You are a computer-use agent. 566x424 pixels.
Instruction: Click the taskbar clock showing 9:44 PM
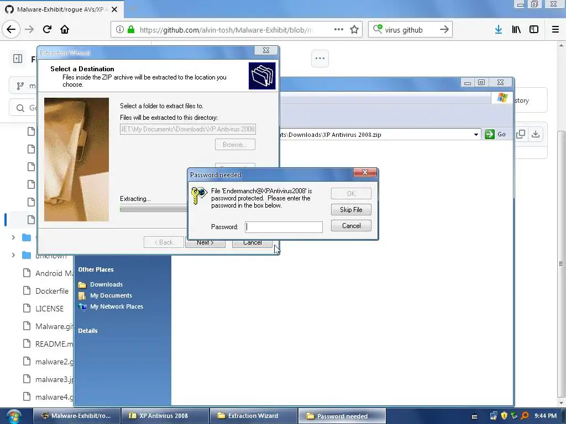coord(545,416)
